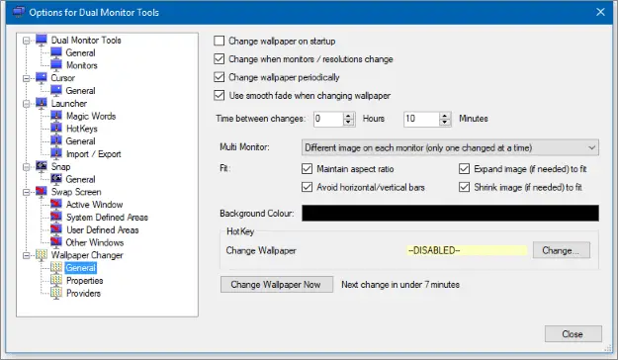618x360 pixels.
Task: Select System Defined Areas tree item
Action: pos(107,217)
